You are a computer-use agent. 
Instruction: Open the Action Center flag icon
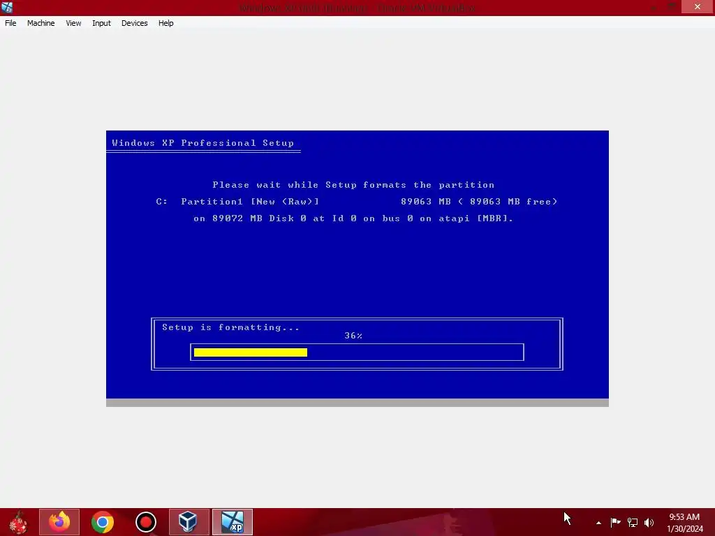pos(615,522)
